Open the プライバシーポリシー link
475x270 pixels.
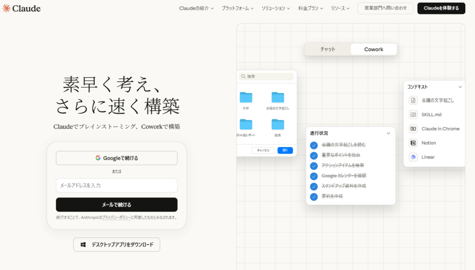(x=116, y=218)
